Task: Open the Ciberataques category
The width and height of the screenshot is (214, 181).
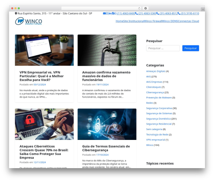Action: click(154, 87)
